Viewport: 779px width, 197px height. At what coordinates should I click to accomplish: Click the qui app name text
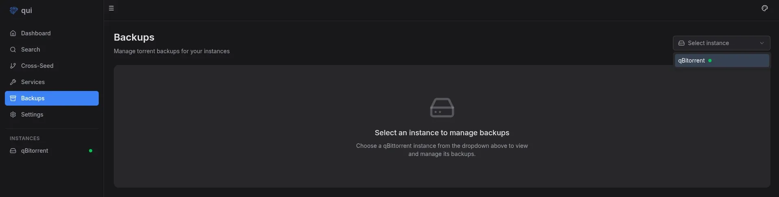click(26, 11)
